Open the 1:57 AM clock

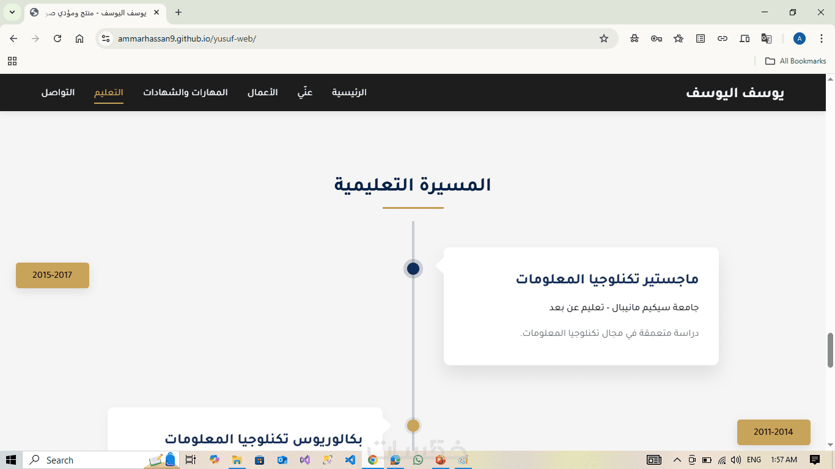784,460
